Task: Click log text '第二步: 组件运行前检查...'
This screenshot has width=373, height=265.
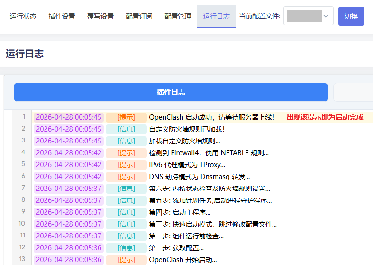Action: coord(186,236)
